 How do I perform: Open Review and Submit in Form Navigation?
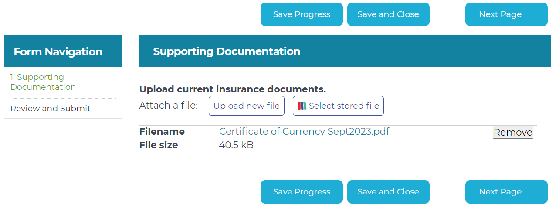(x=51, y=108)
